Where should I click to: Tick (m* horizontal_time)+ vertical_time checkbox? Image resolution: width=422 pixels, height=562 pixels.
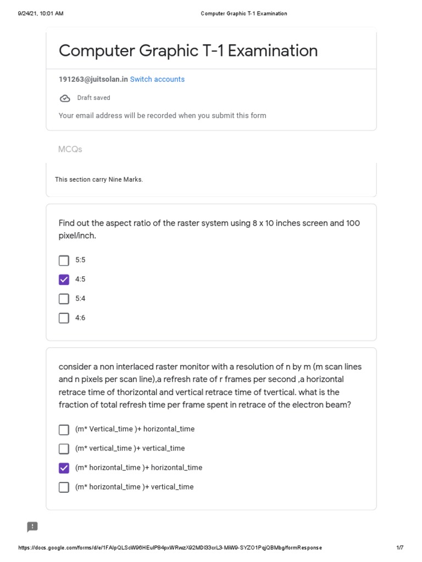[64, 487]
